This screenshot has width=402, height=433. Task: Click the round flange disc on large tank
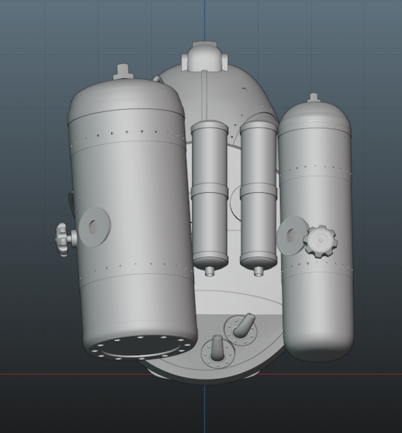coord(95,227)
